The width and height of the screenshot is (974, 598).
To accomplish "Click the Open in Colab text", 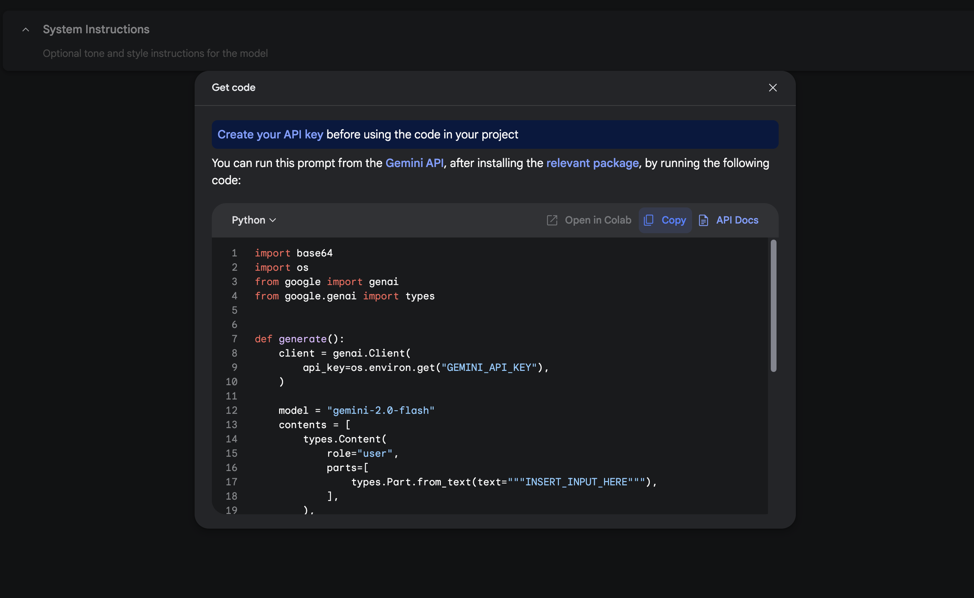I will 598,220.
